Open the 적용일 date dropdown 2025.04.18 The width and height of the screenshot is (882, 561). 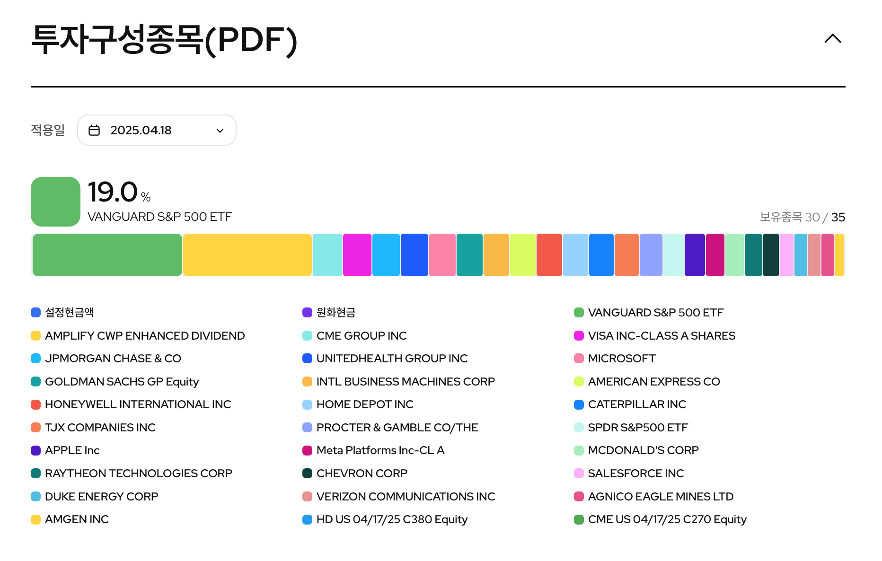point(157,130)
